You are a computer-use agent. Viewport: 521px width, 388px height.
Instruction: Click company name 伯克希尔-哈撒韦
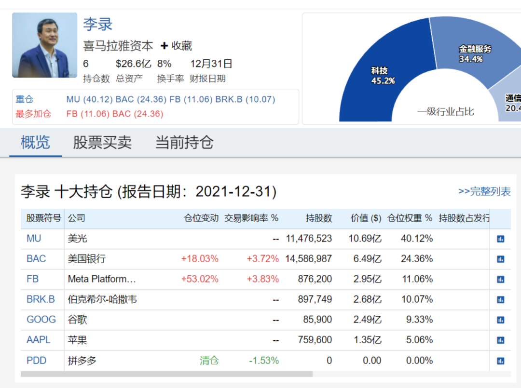coord(102,299)
